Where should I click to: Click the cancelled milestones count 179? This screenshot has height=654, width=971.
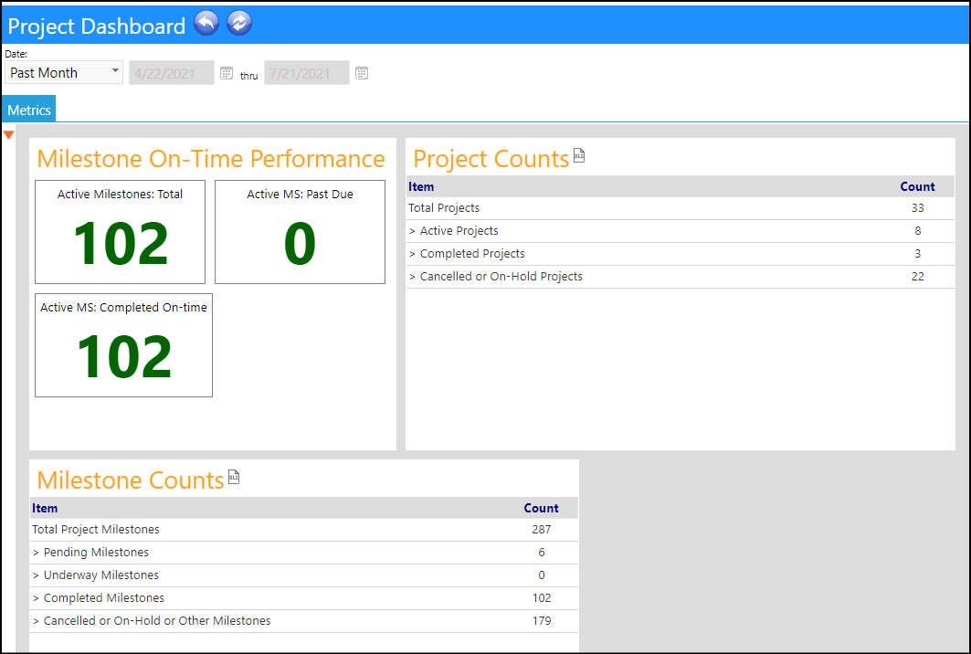pos(542,620)
